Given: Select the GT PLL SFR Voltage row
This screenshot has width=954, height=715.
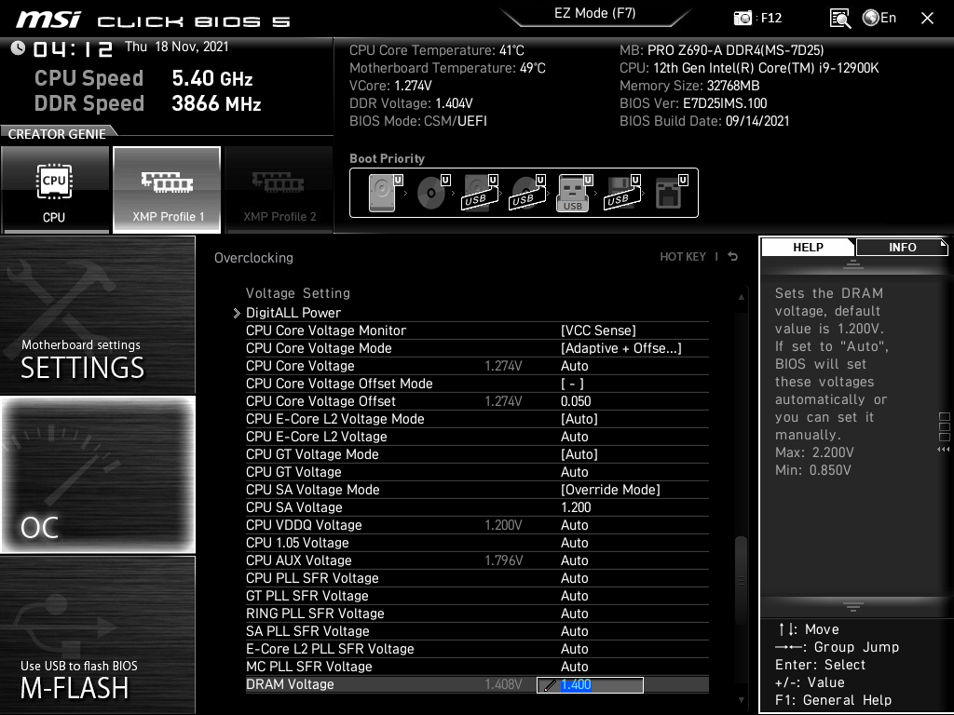Looking at the screenshot, I should click(x=477, y=595).
